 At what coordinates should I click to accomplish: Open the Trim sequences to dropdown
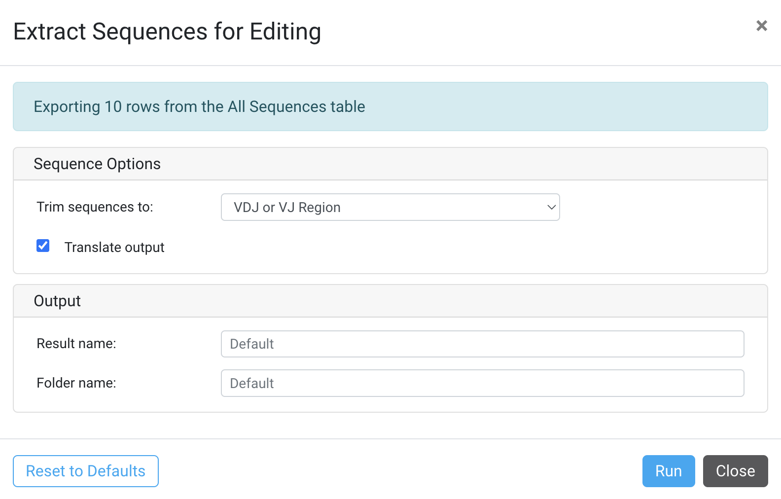coord(390,207)
